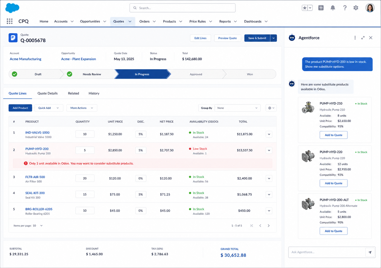Open the Price Rules nav tab
The width and height of the screenshot is (381, 268).
(x=198, y=21)
